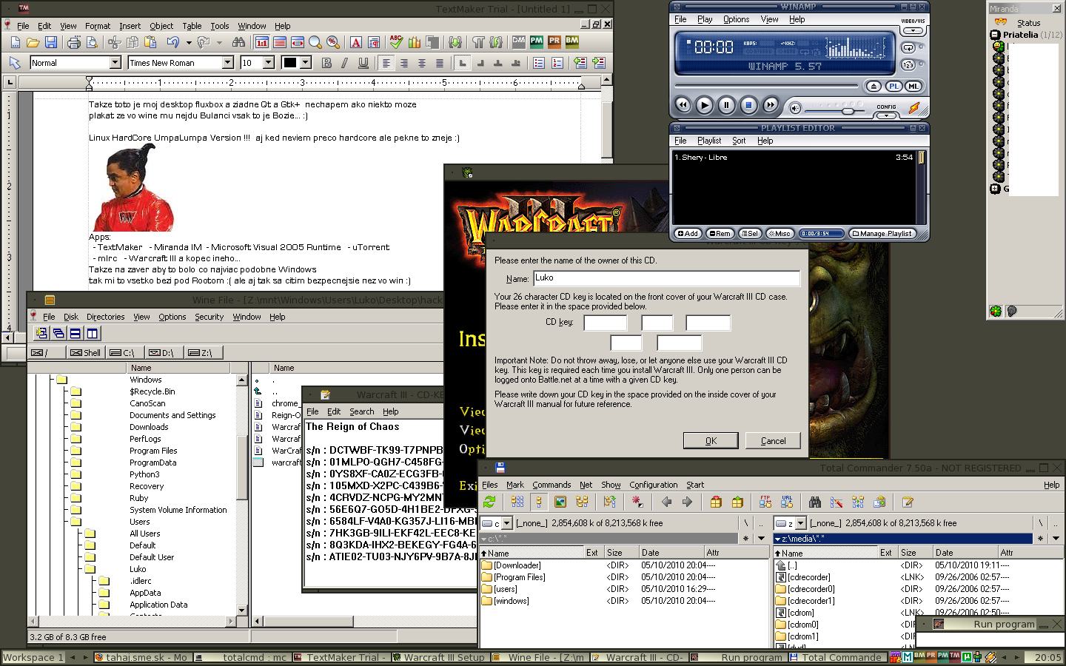Toggle Underline formatting in TextMaker
Image resolution: width=1066 pixels, height=666 pixels.
[363, 63]
